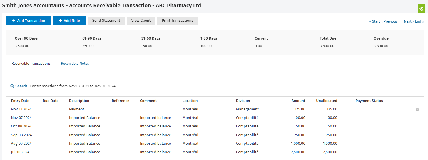Click the Add Transaction button

click(28, 21)
